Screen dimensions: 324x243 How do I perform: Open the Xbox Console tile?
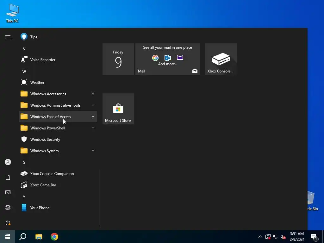pos(221,59)
